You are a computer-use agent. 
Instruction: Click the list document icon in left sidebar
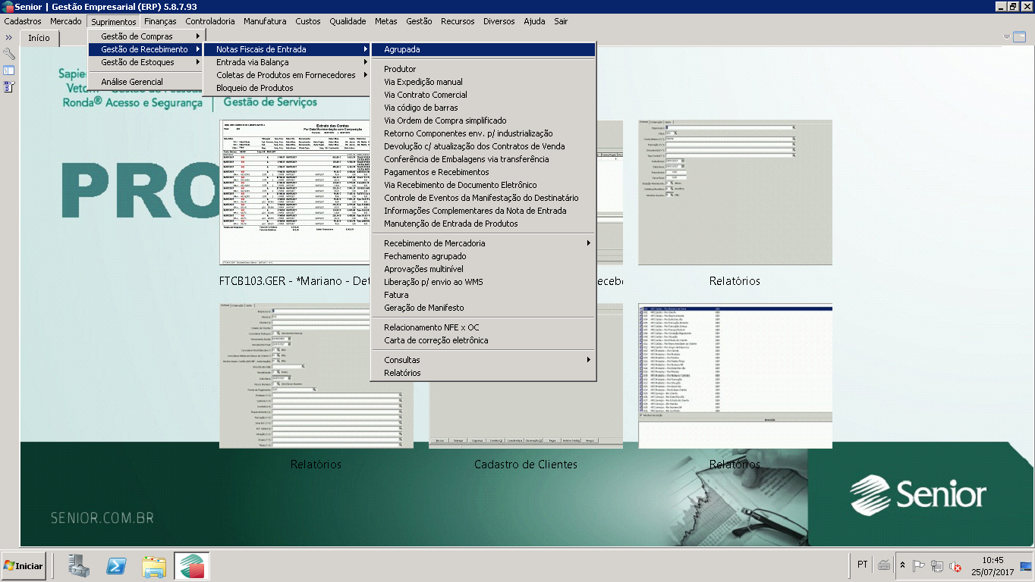pos(9,87)
